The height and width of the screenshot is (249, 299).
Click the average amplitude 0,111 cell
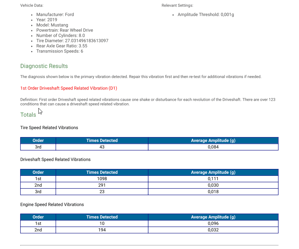213,179
